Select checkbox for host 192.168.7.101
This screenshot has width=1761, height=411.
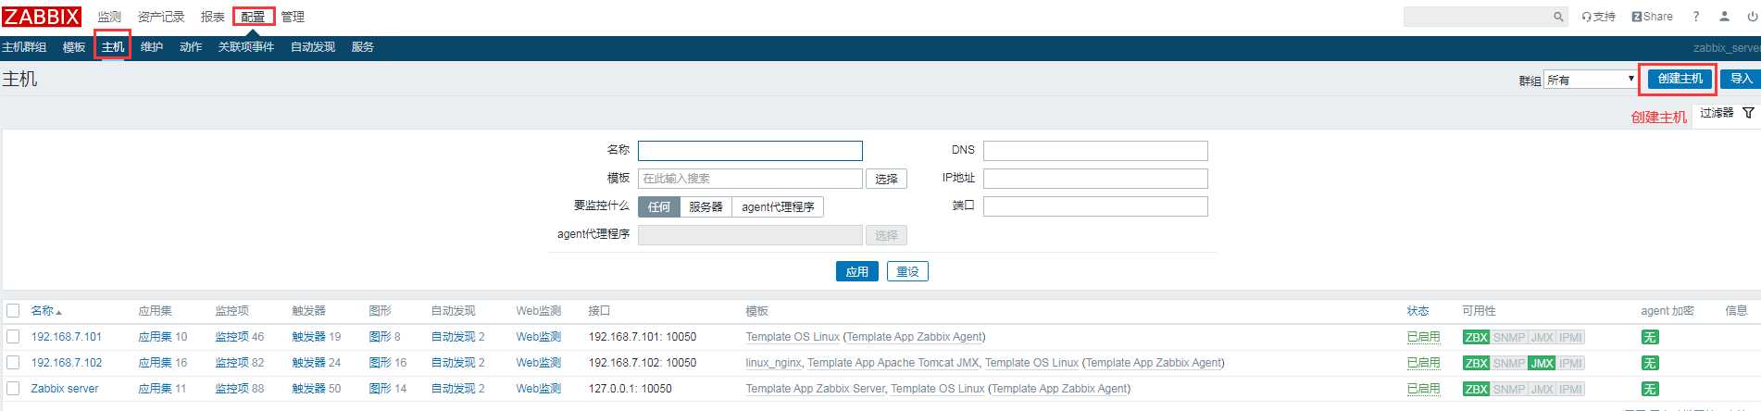[x=13, y=337]
